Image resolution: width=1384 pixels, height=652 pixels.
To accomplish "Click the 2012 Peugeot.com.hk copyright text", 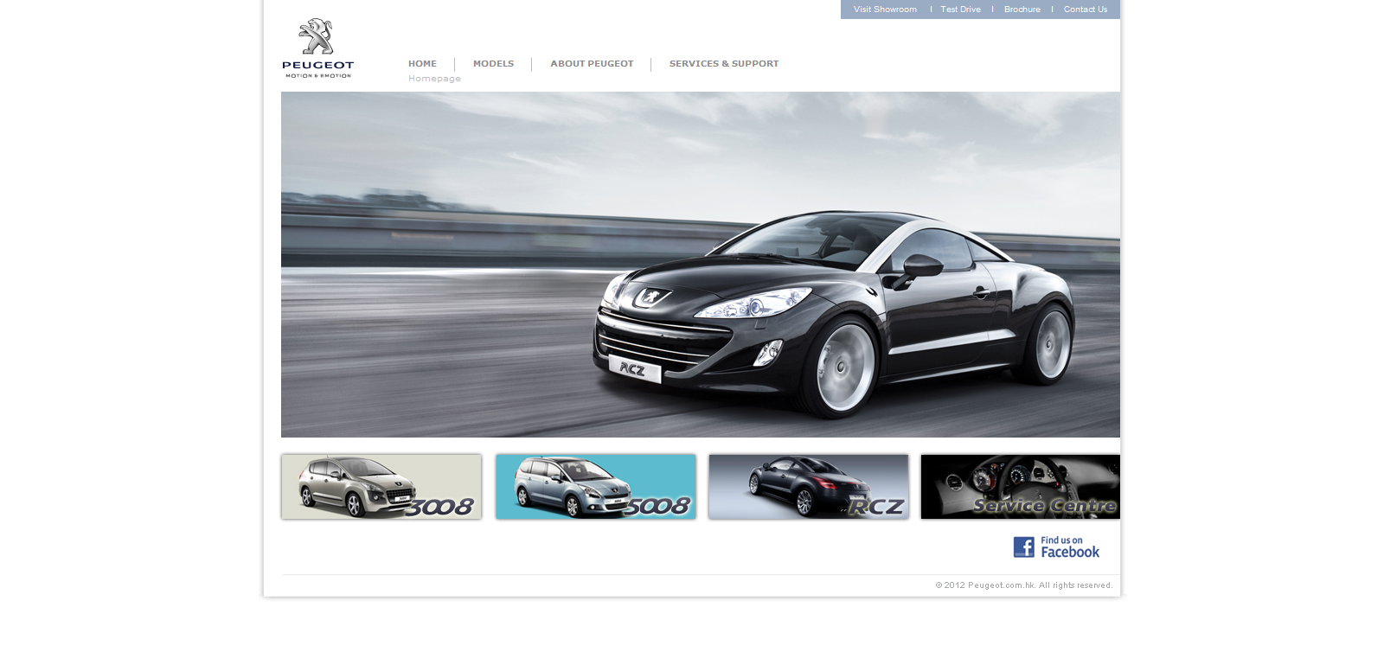I will pyautogui.click(x=1024, y=585).
